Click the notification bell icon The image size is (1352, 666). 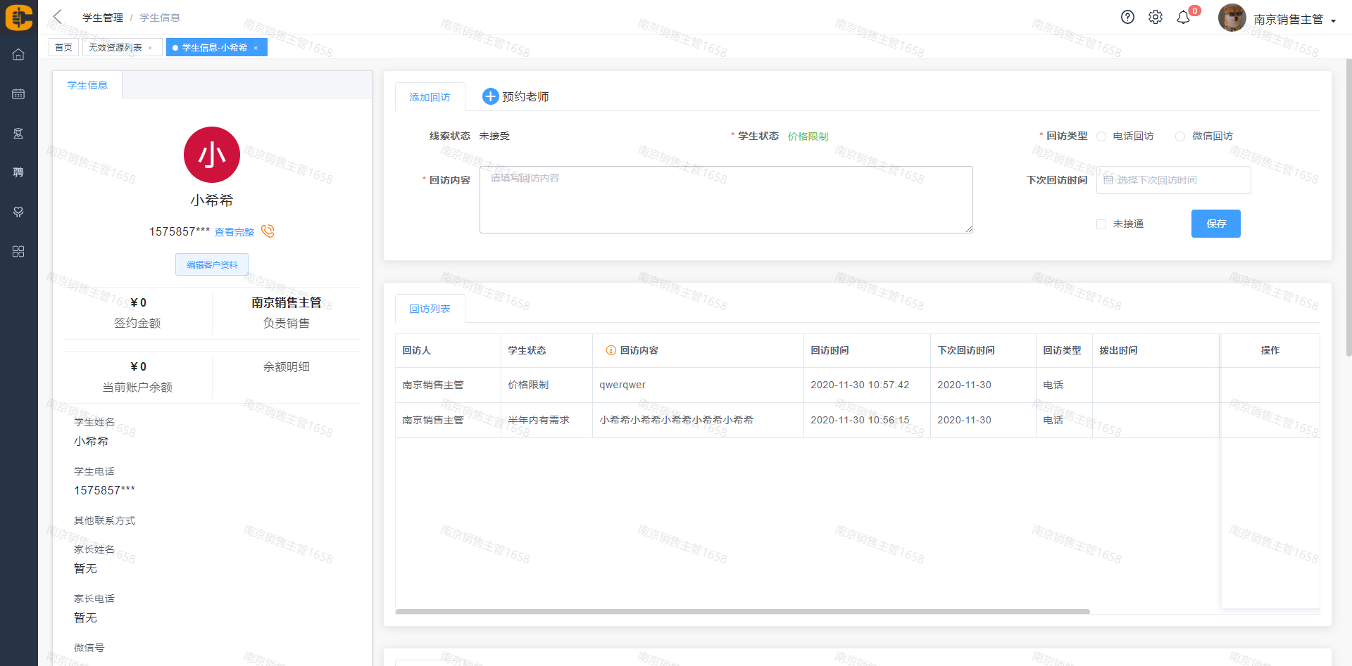click(x=1184, y=18)
